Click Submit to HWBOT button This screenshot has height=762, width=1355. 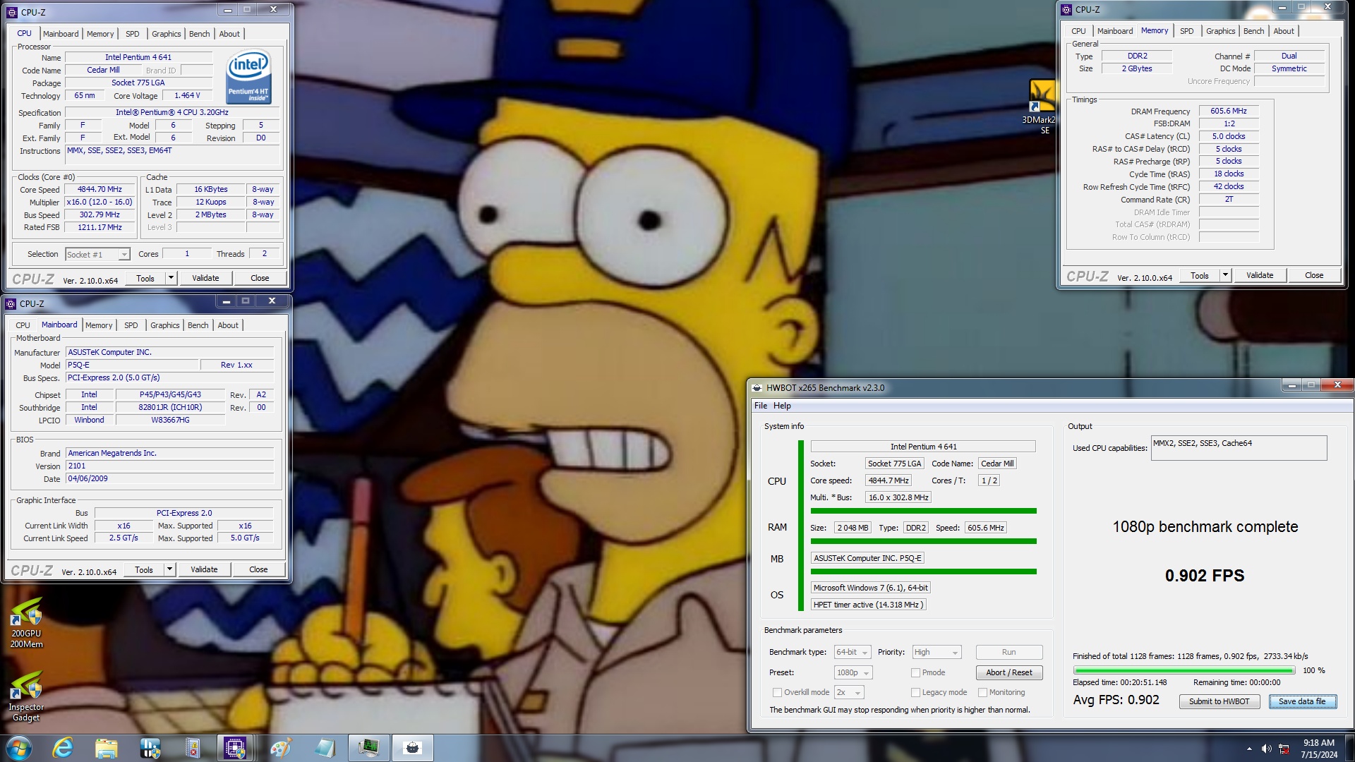1219,701
